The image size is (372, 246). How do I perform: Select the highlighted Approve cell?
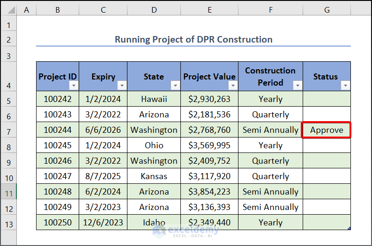tap(327, 130)
